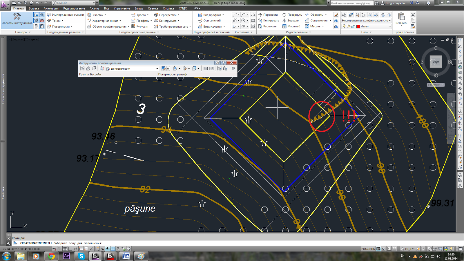Select the Зеркало mirror tool
Image resolution: width=464 pixels, height=261 pixels.
(x=291, y=21)
